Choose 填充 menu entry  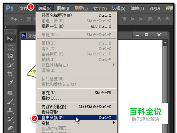point(76,93)
